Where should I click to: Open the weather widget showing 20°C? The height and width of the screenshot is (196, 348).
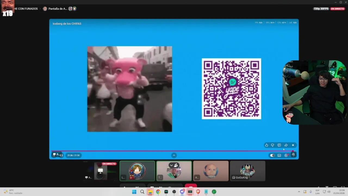point(13,192)
